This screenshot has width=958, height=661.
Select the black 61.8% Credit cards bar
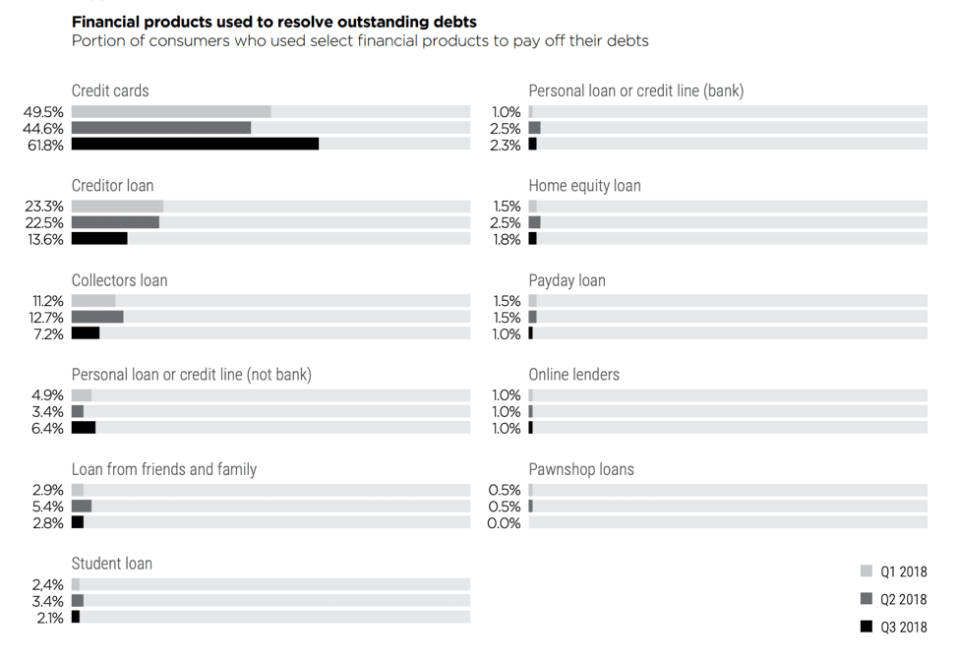click(x=195, y=145)
